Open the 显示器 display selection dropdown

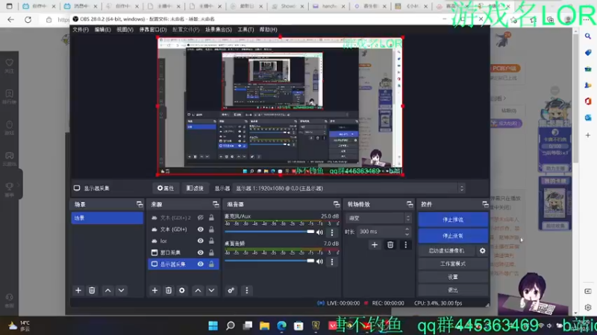click(x=349, y=188)
